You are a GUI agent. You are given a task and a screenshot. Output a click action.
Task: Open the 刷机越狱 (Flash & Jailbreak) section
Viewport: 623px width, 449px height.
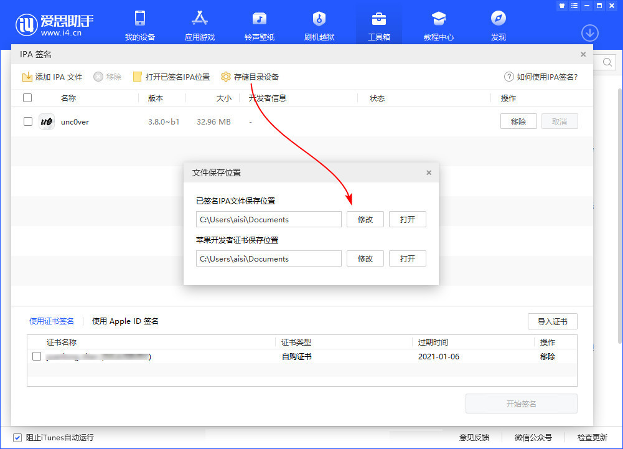[319, 24]
